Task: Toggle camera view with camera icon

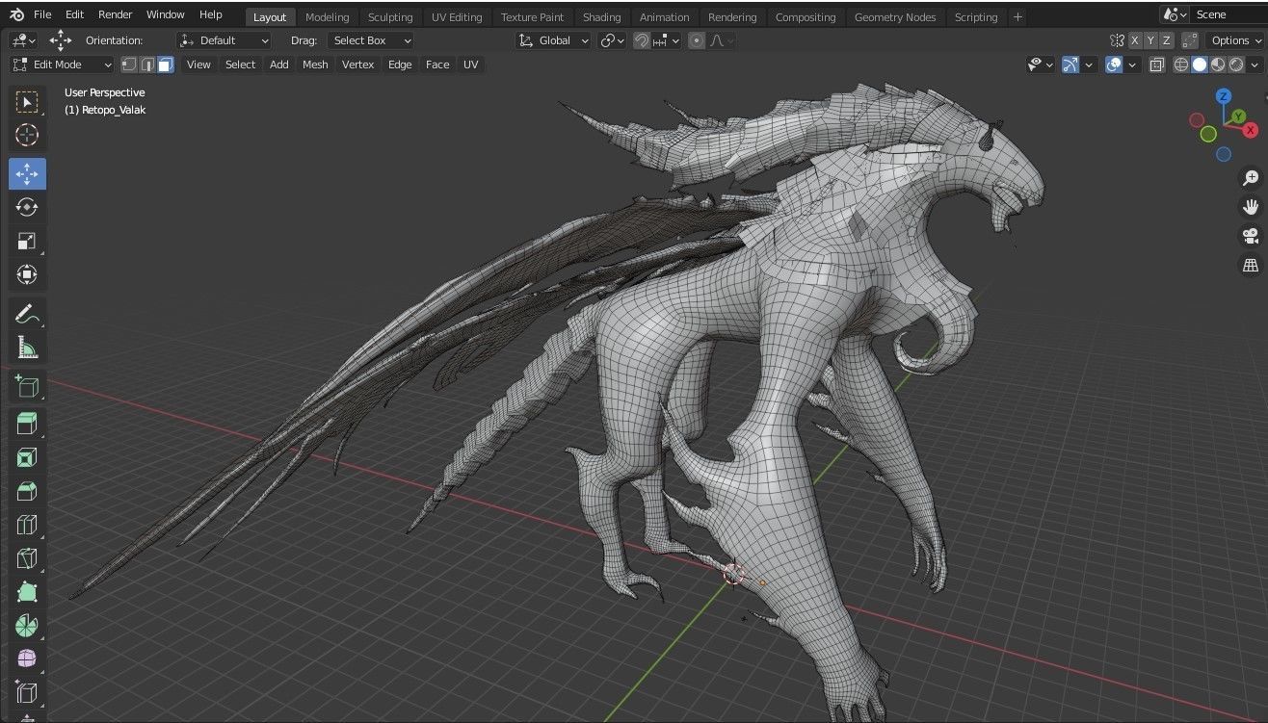Action: (1251, 236)
